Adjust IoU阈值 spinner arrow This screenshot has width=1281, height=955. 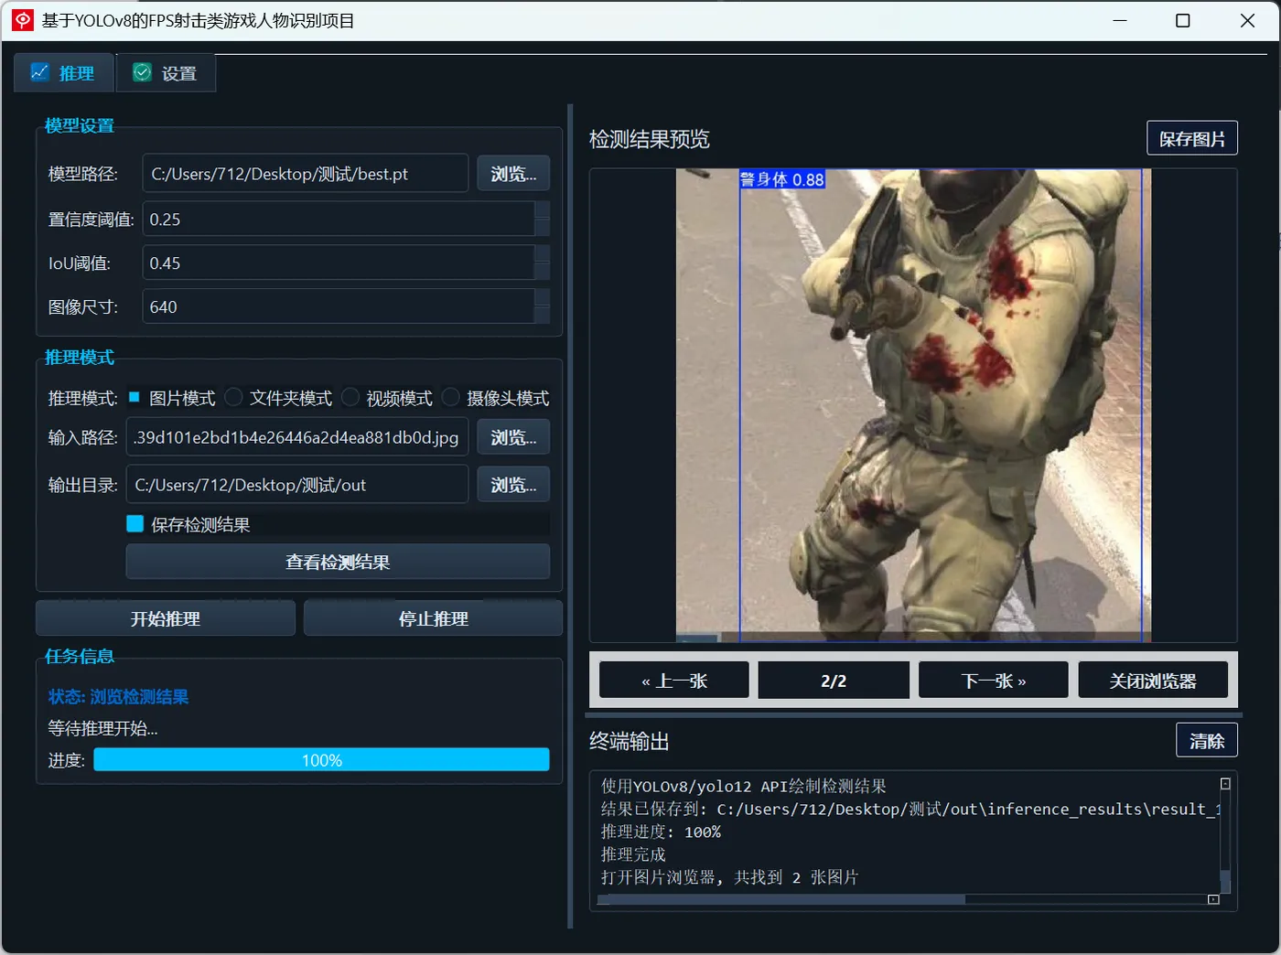click(x=542, y=254)
